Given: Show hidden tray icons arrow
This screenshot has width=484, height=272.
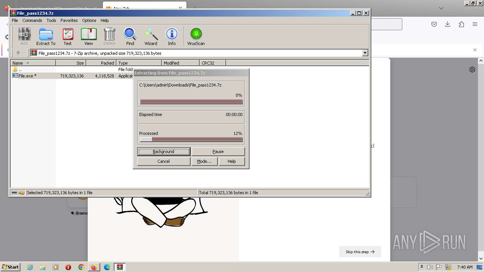Looking at the screenshot, I should pos(422,267).
